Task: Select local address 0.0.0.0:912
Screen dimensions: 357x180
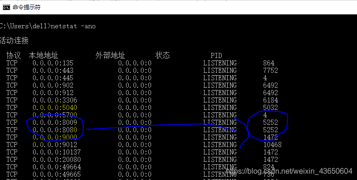Action: pyautogui.click(x=53, y=93)
